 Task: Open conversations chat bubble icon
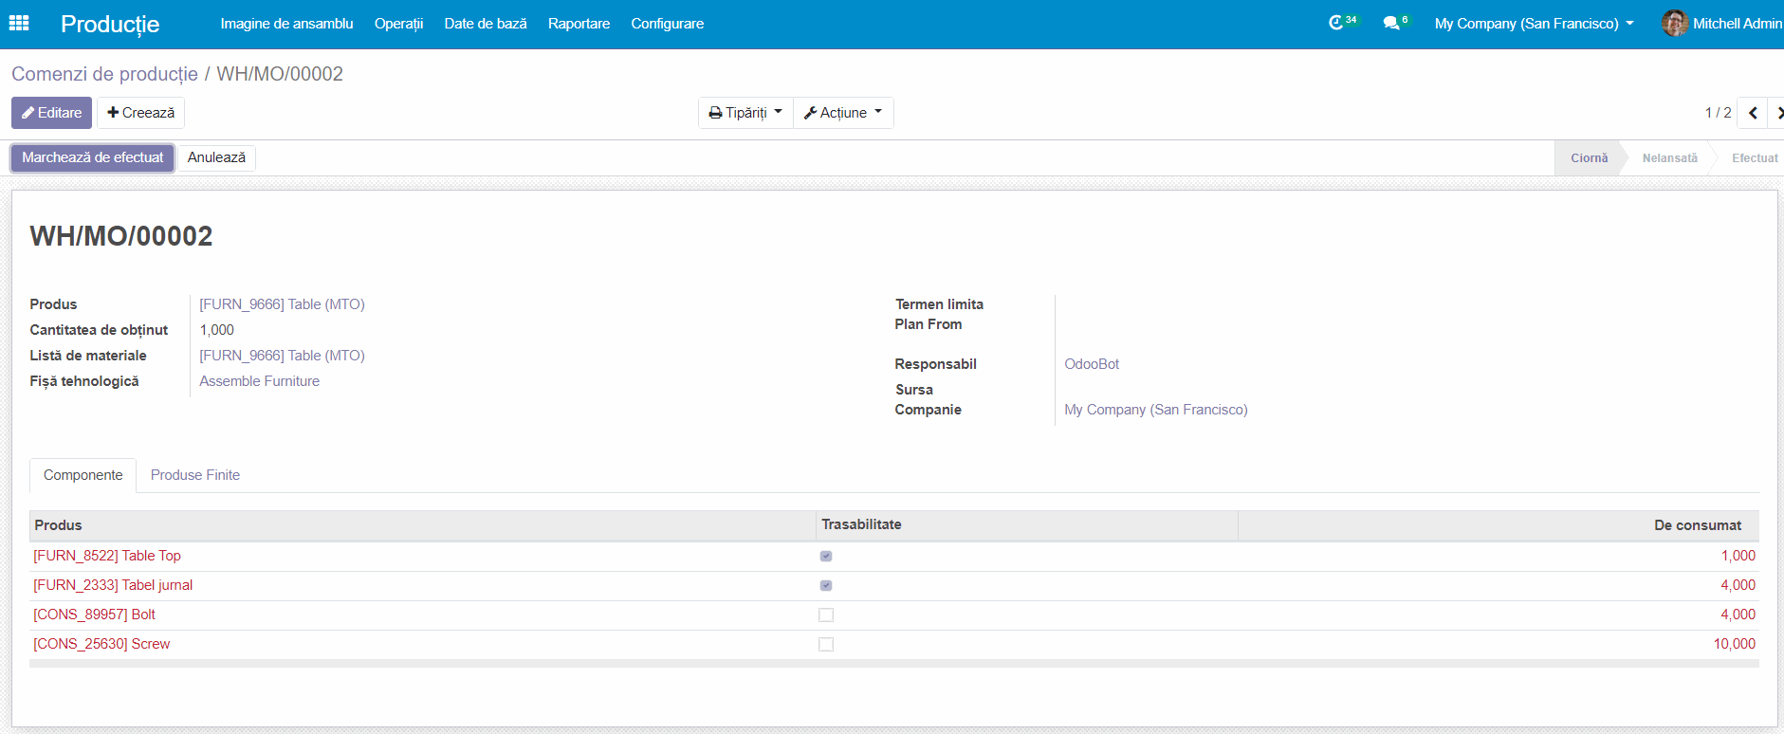coord(1391,23)
